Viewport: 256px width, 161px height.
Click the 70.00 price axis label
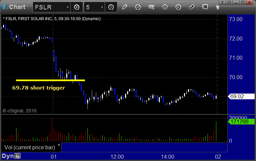pos(236,77)
